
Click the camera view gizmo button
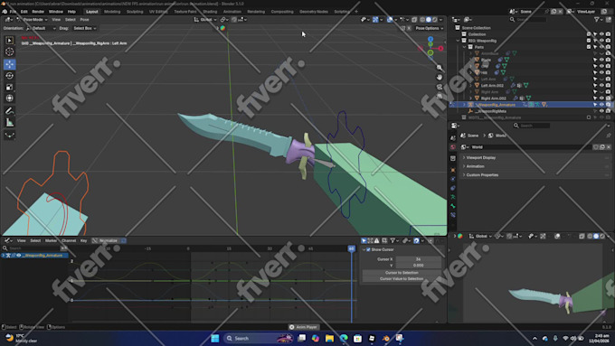coord(440,87)
